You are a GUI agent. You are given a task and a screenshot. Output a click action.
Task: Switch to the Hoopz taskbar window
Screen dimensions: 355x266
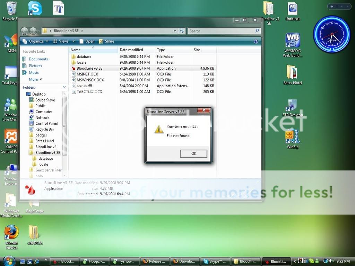pyautogui.click(x=94, y=261)
